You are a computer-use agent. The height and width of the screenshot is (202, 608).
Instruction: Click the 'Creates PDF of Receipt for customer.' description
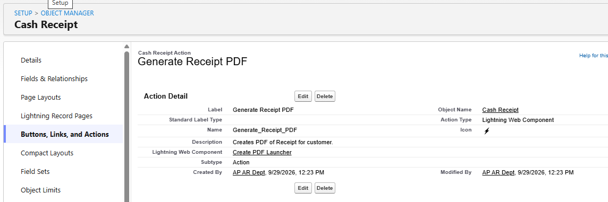click(x=283, y=143)
